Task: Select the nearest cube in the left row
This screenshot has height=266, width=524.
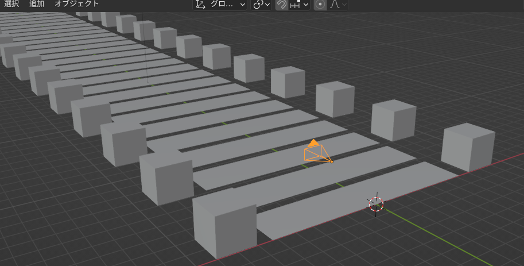Action: click(225, 225)
